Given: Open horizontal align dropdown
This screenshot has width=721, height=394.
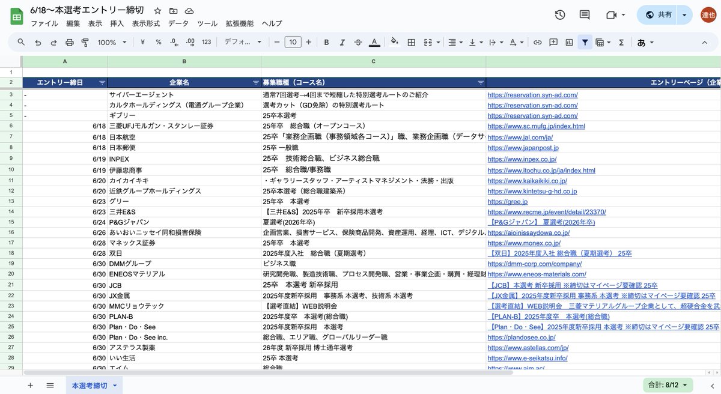Looking at the screenshot, I should pos(455,42).
